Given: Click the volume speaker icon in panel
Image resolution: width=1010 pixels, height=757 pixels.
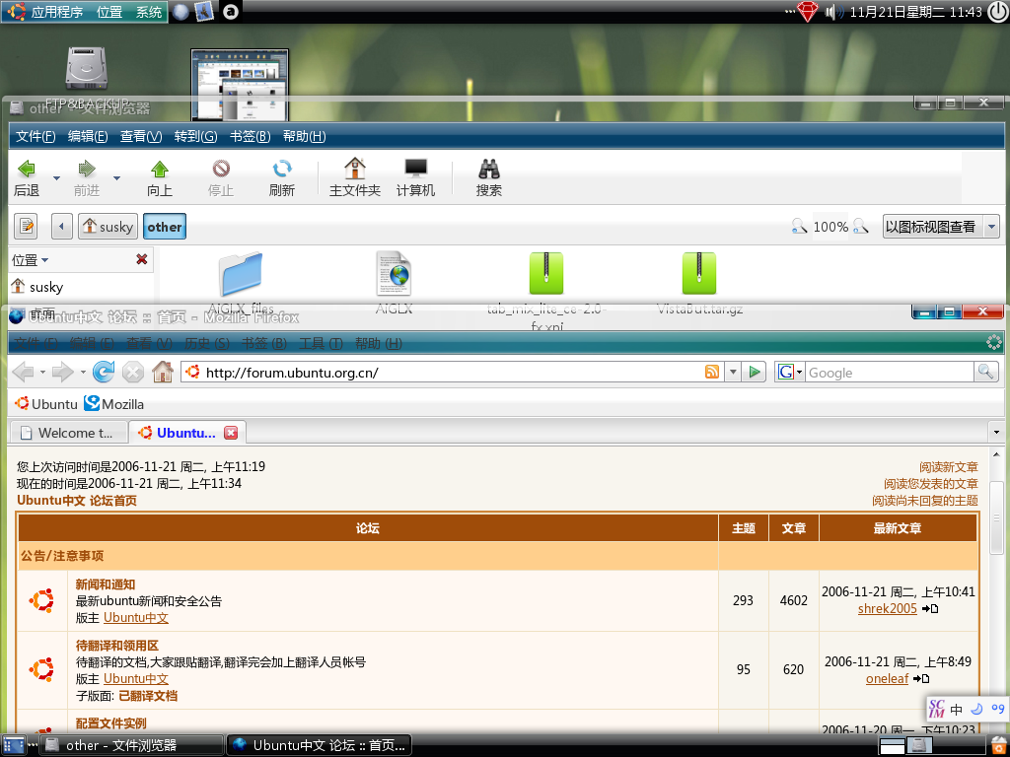Looking at the screenshot, I should 833,12.
